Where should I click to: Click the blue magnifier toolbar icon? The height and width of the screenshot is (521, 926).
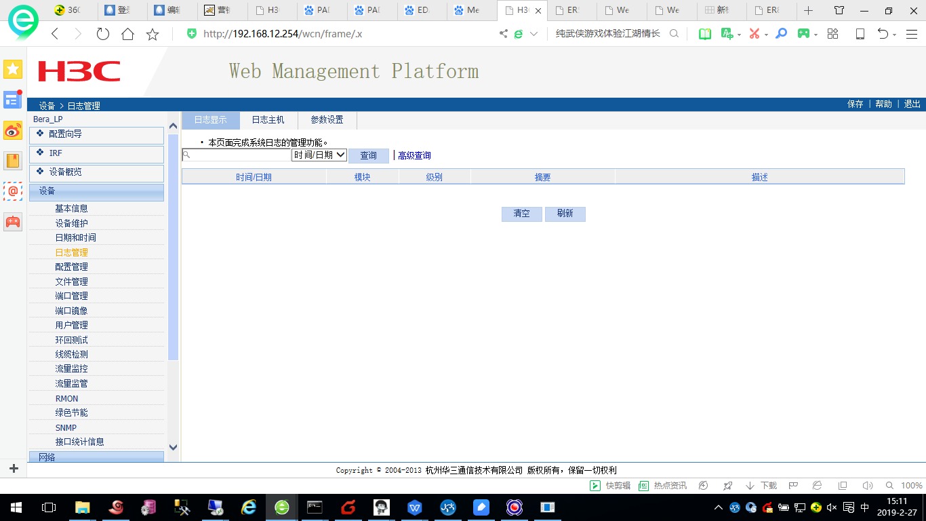(782, 34)
